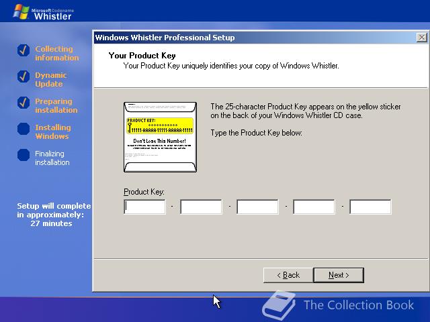Focus the first Product Key field

tap(145, 207)
